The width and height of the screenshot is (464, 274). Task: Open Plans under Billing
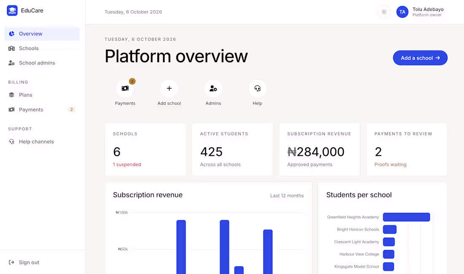tap(42, 95)
